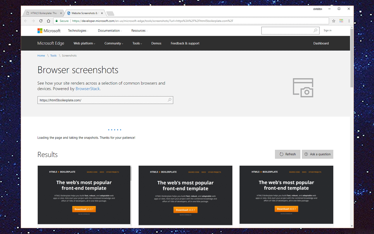Select Demos in the Microsoft Edge menu

coord(156,43)
